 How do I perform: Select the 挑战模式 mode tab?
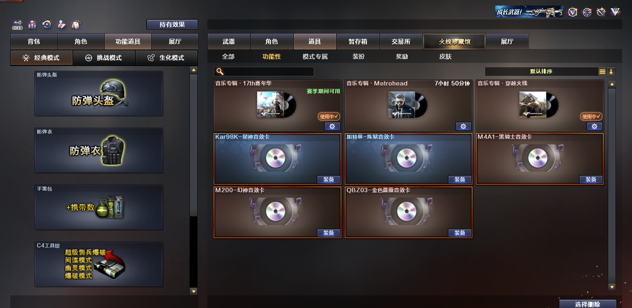point(104,57)
